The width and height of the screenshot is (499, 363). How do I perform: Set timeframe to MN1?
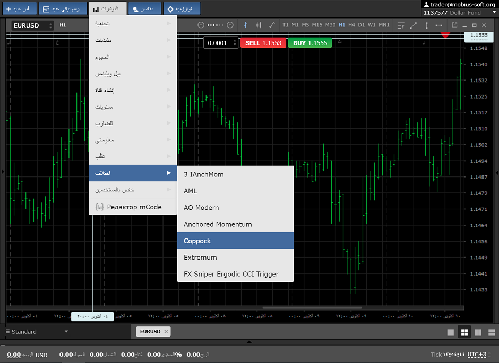[x=384, y=25]
